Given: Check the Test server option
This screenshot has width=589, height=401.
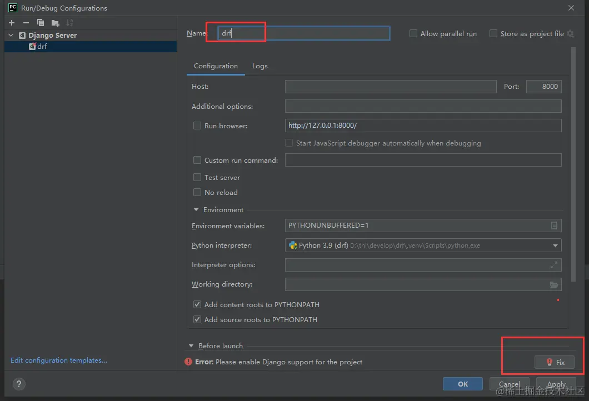Looking at the screenshot, I should click(197, 177).
